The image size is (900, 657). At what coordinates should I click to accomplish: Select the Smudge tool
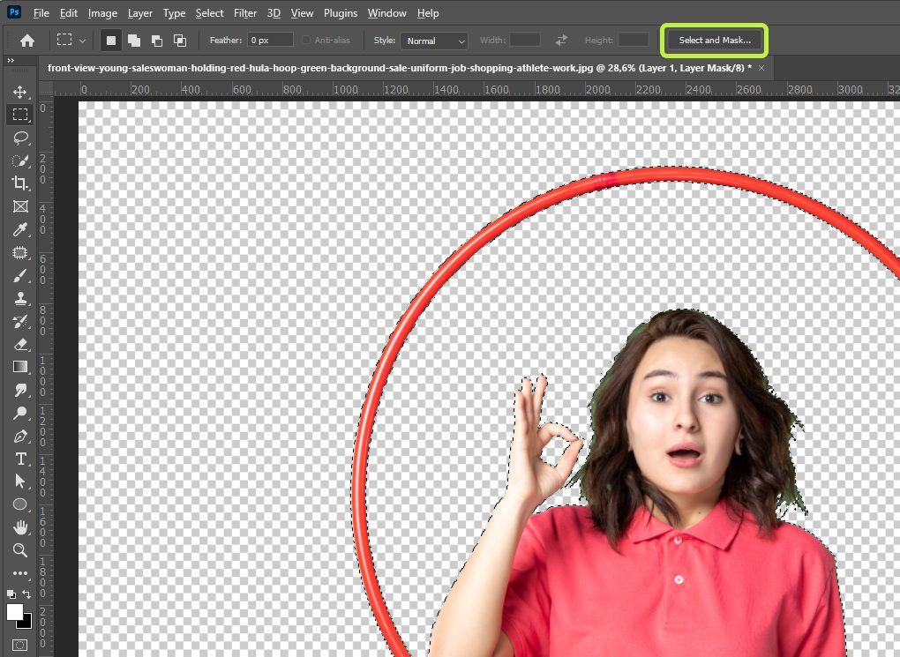[20, 390]
